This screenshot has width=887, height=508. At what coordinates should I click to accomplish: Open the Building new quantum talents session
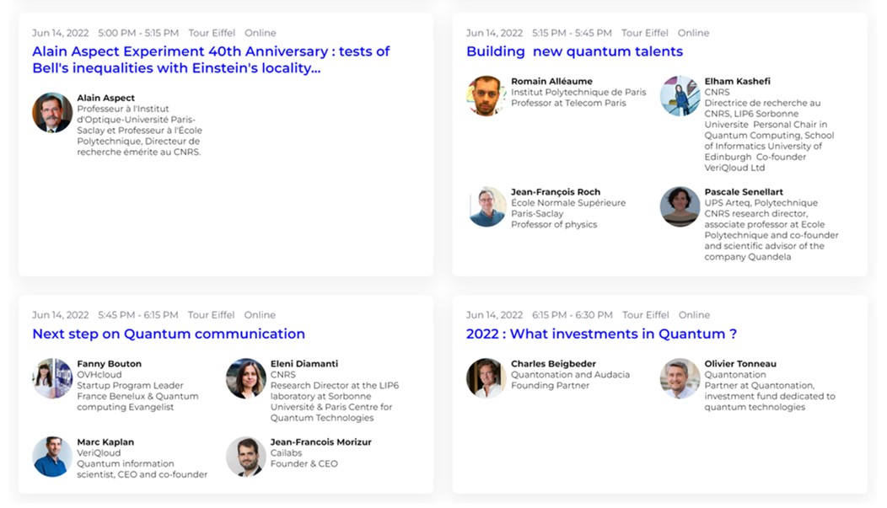pyautogui.click(x=574, y=51)
